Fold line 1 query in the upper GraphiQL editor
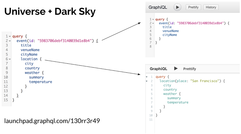 [153, 20]
